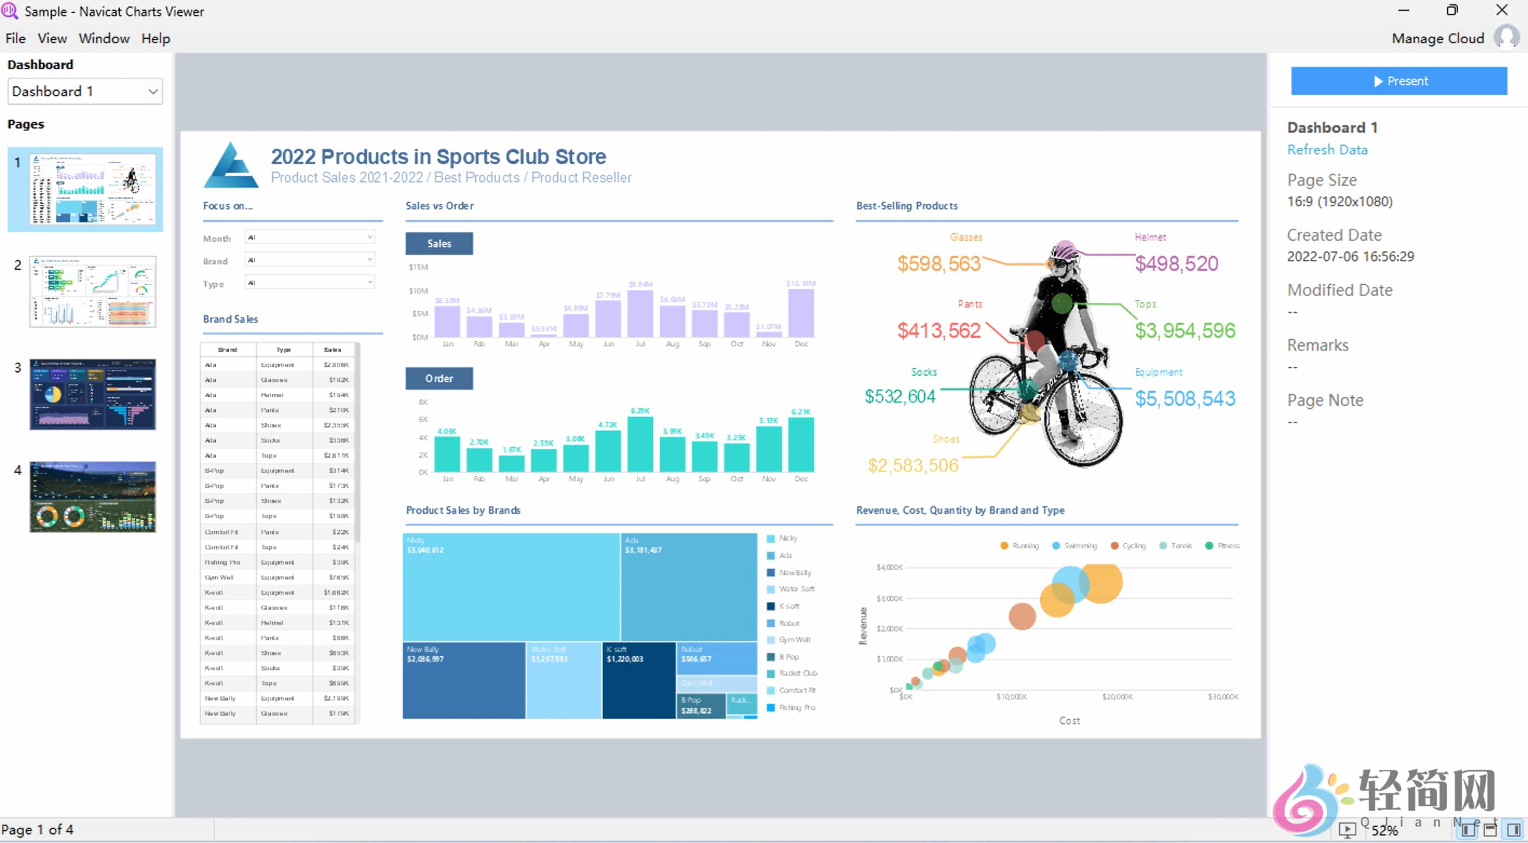Click the 52% zoom level control
Viewport: 1528px width, 843px height.
pyautogui.click(x=1385, y=831)
